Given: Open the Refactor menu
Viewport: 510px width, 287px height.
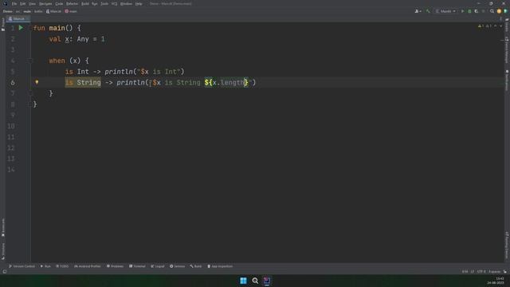Looking at the screenshot, I should click(x=72, y=3).
